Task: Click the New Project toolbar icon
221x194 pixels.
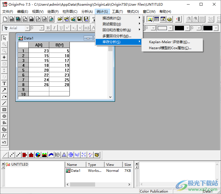Action: click(x=5, y=19)
